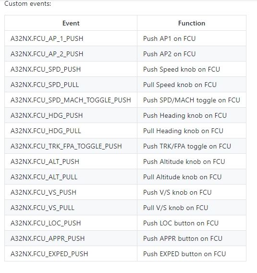Click A32NX.FCU_APPR_PUSH event text
This screenshot has height=273, width=257.
48,238
